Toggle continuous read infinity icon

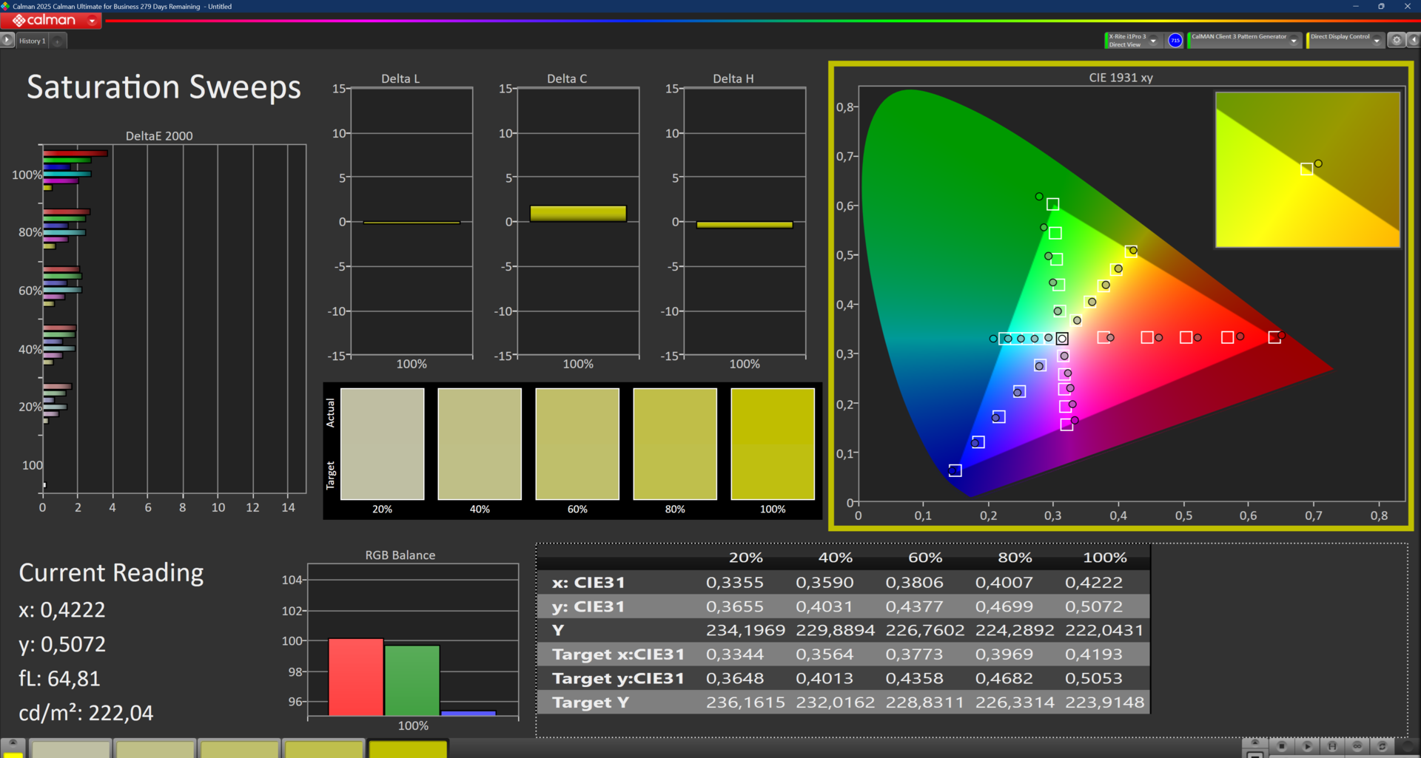point(1357,746)
